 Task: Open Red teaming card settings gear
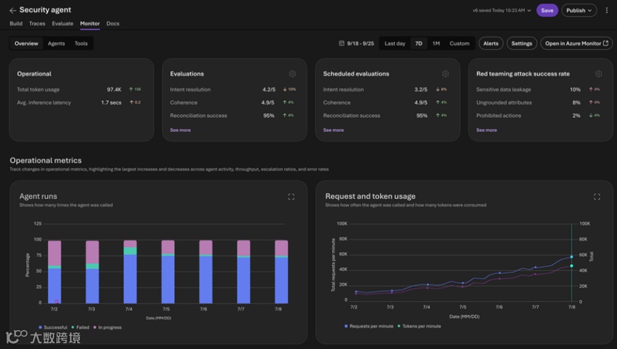(x=599, y=74)
